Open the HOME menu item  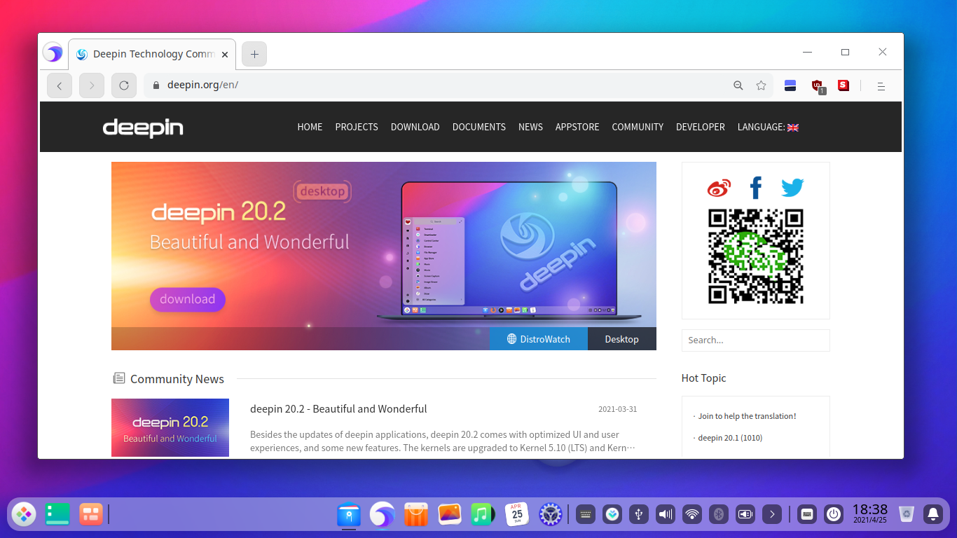(x=310, y=127)
